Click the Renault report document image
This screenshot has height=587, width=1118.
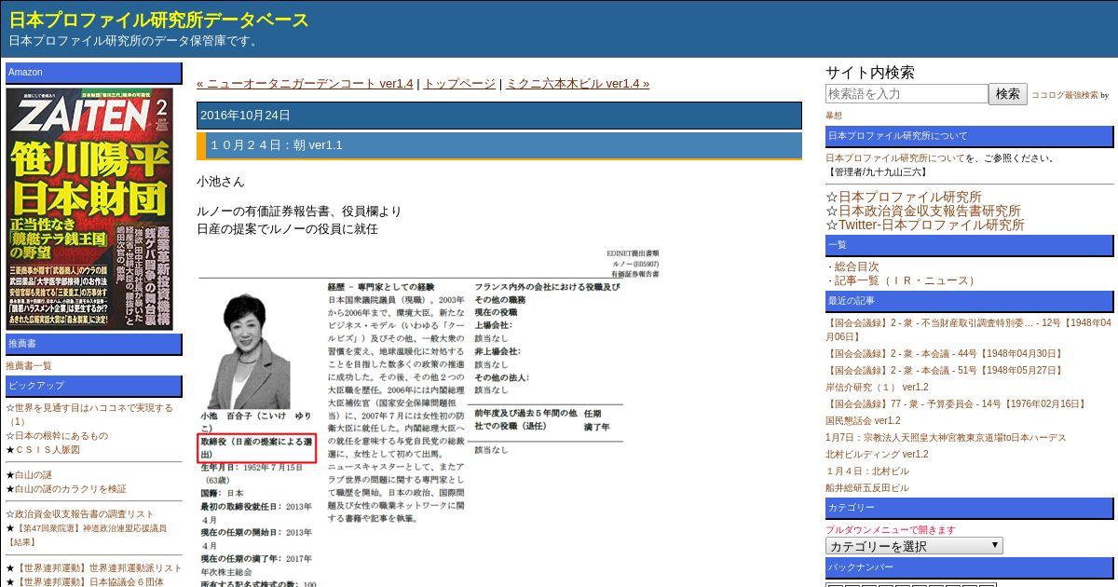click(428, 417)
